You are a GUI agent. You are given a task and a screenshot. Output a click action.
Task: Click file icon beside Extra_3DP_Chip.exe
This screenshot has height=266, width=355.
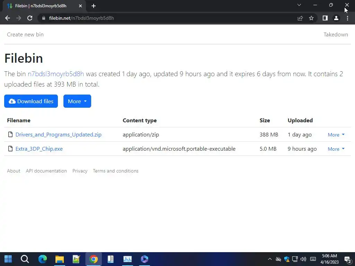(x=10, y=149)
